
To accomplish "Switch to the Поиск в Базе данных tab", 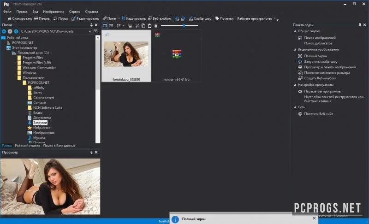I will [59, 146].
